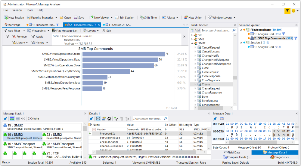Toggle the grid view in Message Stack
The width and height of the screenshot is (301, 166).
[x=18, y=119]
